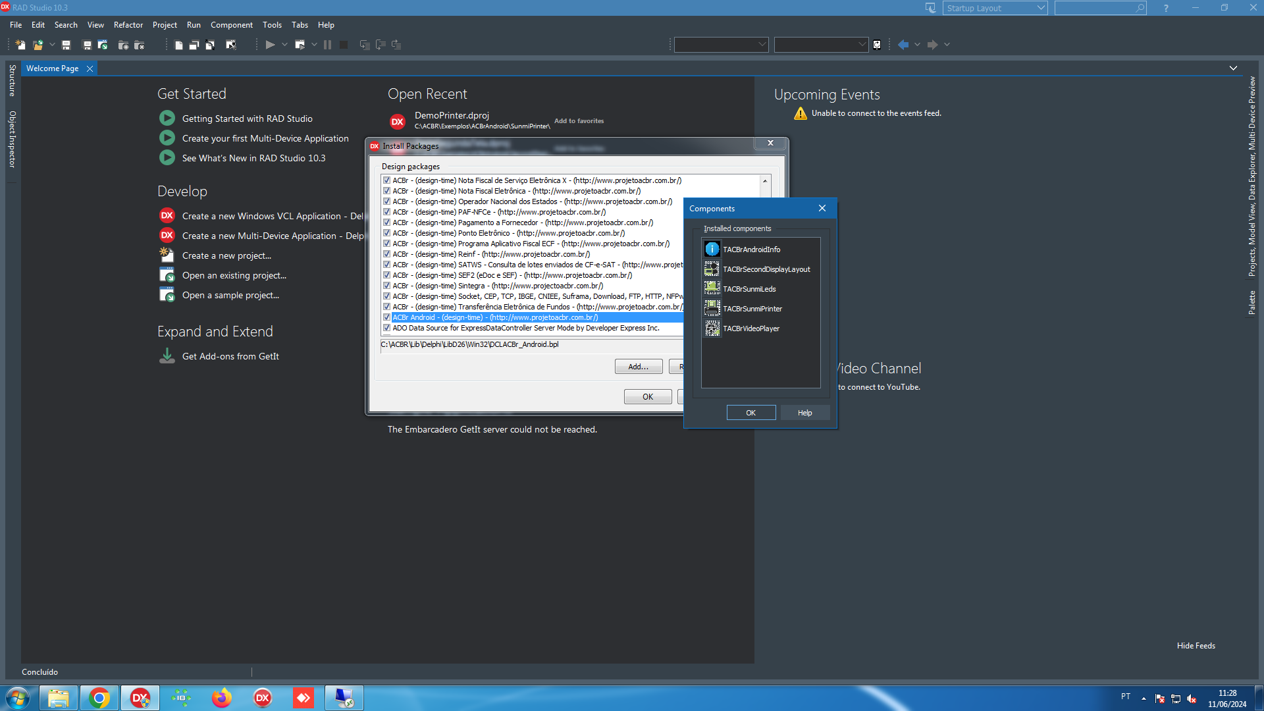Click the Add file to project icon

tap(123, 45)
